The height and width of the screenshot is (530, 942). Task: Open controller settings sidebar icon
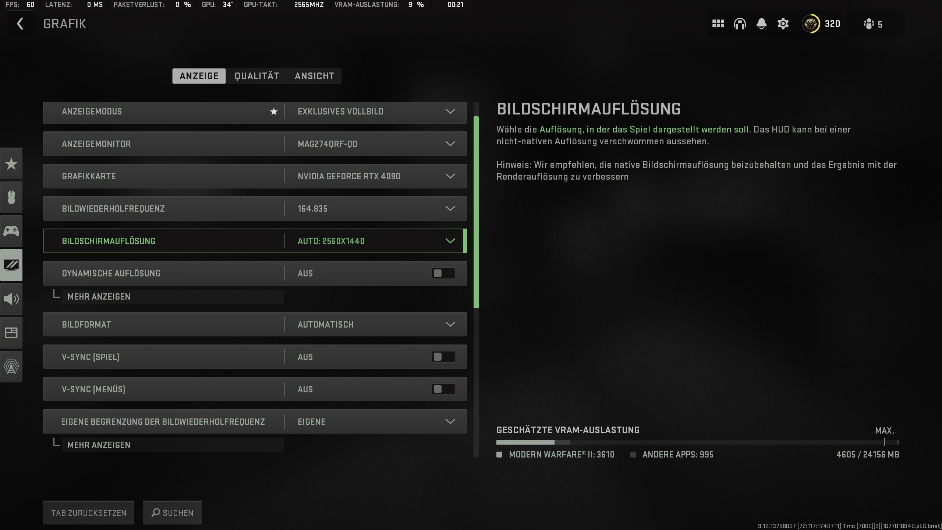coord(11,231)
